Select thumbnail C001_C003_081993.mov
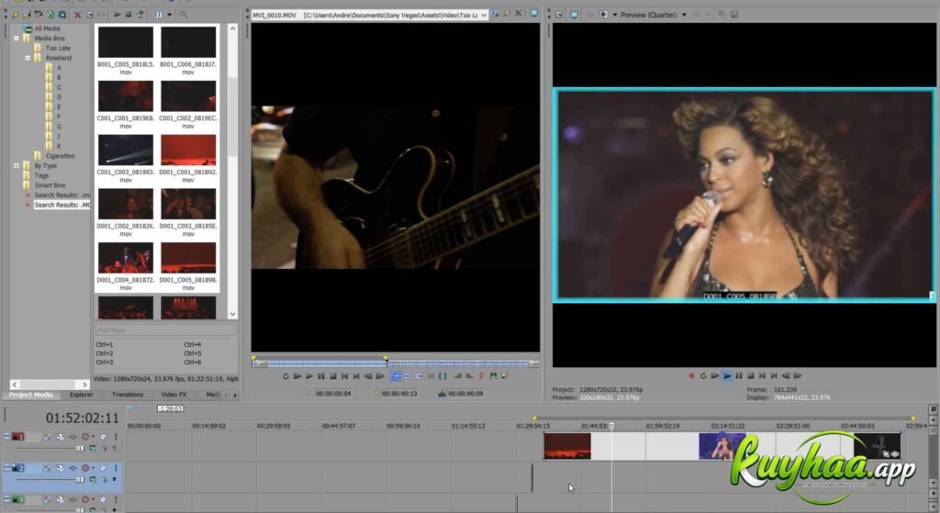 pyautogui.click(x=125, y=150)
